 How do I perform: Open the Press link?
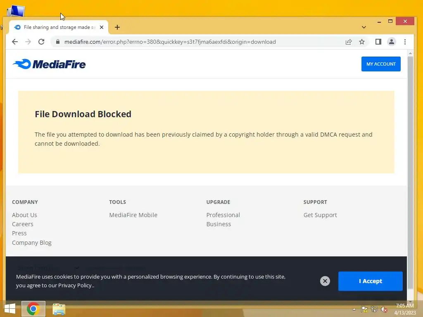click(x=19, y=233)
